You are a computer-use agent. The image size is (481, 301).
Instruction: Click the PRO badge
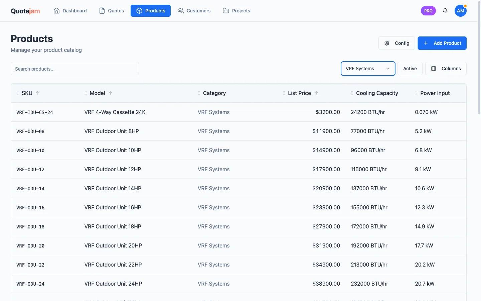coord(428,10)
